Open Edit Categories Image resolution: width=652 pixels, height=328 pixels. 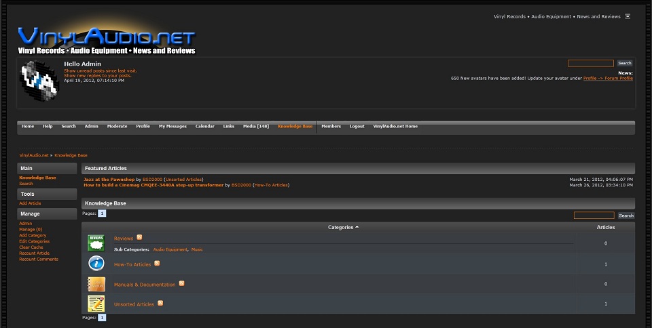35,241
